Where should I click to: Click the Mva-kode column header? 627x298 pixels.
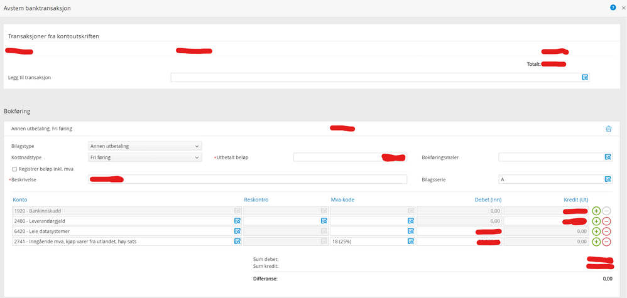(x=342, y=200)
